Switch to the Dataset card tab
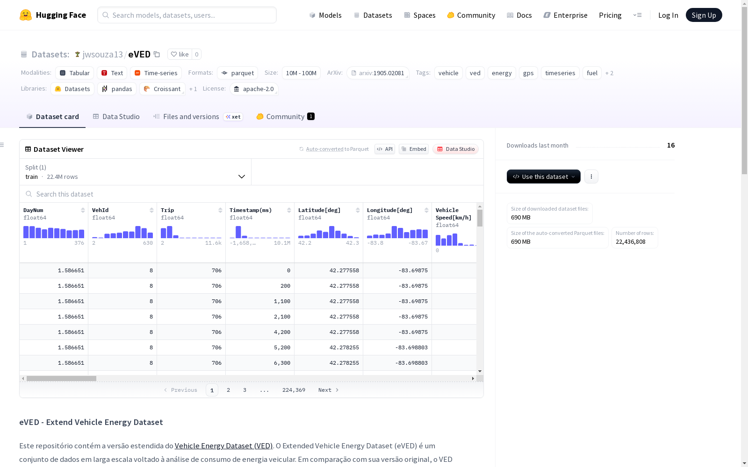Screen dimensions: 748x467 coord(52,117)
